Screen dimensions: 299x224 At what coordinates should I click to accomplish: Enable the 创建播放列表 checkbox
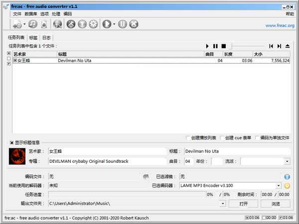pyautogui.click(x=187, y=138)
